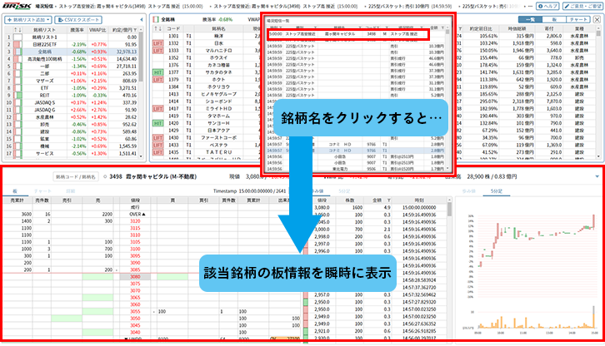Select the マザーズ list row

[x=71, y=81]
